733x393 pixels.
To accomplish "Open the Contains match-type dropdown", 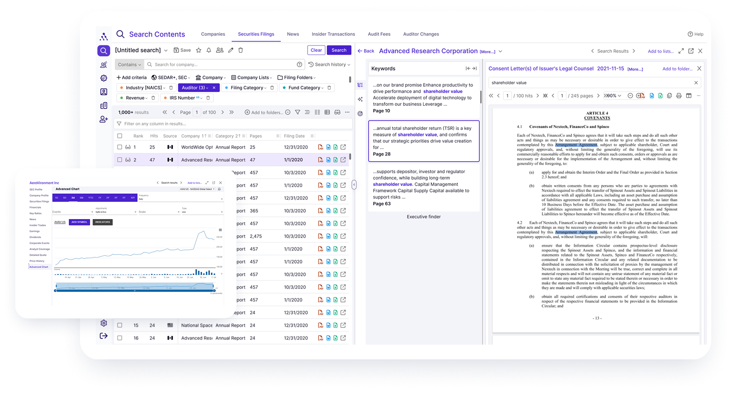I will tap(129, 65).
